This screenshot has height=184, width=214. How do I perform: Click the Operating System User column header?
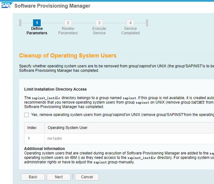tap(129, 128)
